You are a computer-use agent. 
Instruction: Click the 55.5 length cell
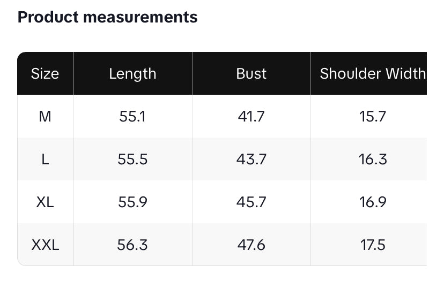[x=132, y=159]
